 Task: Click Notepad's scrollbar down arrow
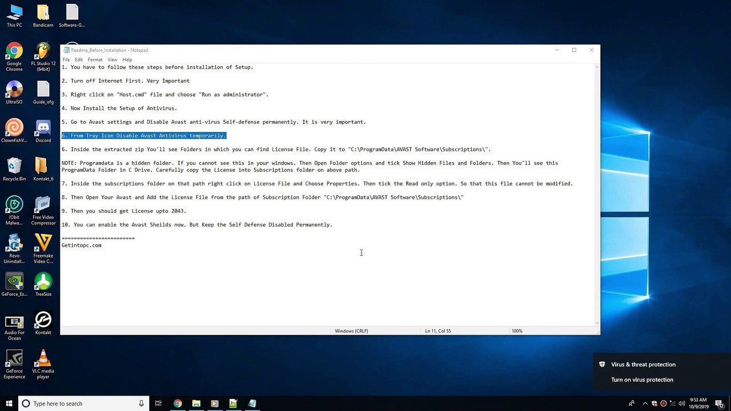(x=597, y=323)
